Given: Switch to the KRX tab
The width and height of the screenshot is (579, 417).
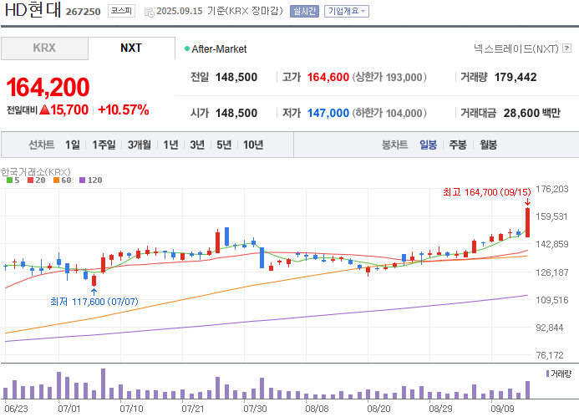Looking at the screenshot, I should click(44, 48).
